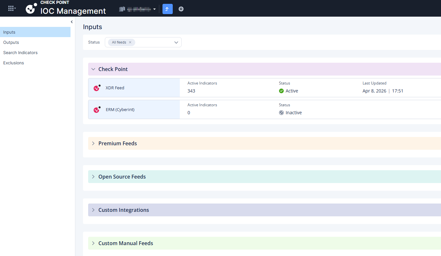Collapse the Check Point section
This screenshot has width=441, height=256.
(93, 69)
